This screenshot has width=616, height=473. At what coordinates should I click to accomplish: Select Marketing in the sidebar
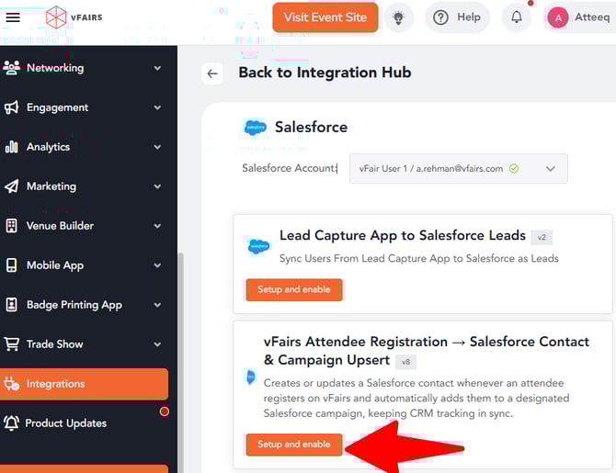click(51, 186)
